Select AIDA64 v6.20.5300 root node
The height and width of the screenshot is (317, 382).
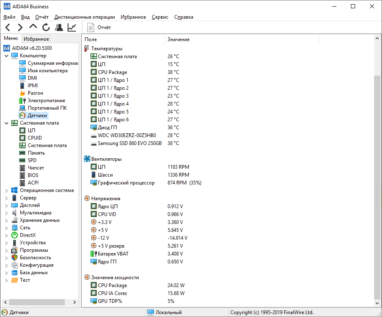point(32,48)
